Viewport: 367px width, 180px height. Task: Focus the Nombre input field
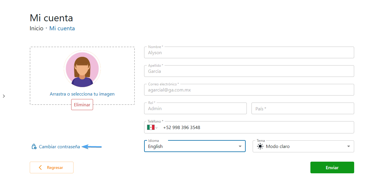pos(249,53)
